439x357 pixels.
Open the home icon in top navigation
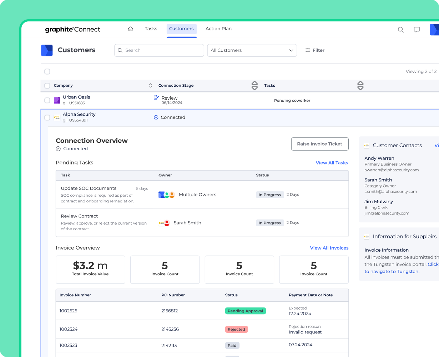[x=131, y=29]
